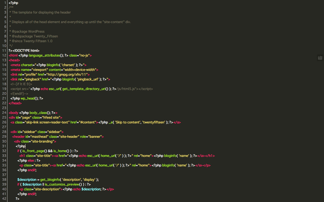Click the '<head>' opening tag
This screenshot has width=324, height=202.
[x=14, y=60]
